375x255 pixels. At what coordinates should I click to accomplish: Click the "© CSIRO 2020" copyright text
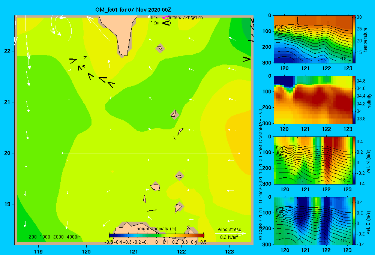261,224
